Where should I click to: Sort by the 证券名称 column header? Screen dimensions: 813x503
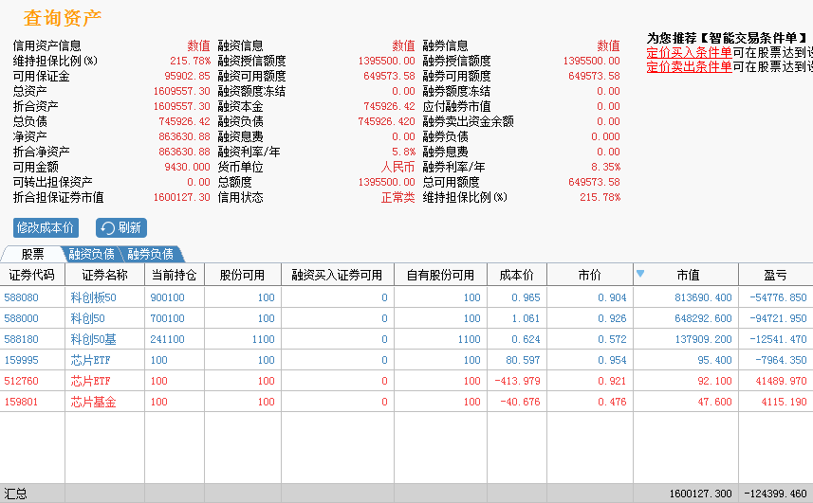[104, 275]
